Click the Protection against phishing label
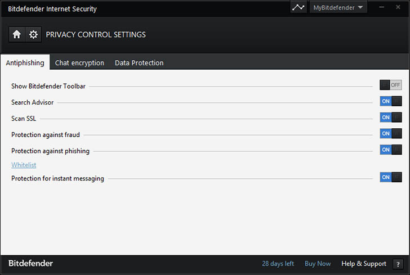Screen dimensions: 410x275 tap(51, 151)
